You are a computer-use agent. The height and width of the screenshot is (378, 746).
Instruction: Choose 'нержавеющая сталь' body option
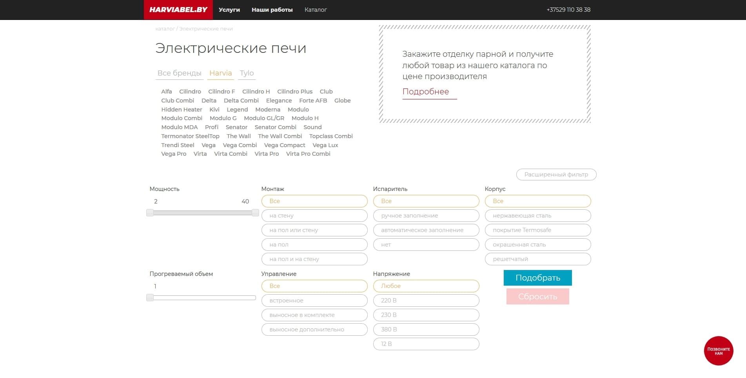pyautogui.click(x=538, y=216)
